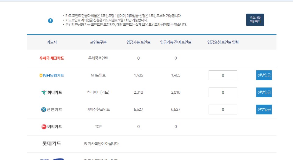Select the first notice line about 1포인트당 1원
The image size is (293, 160).
pyautogui.click(x=123, y=16)
